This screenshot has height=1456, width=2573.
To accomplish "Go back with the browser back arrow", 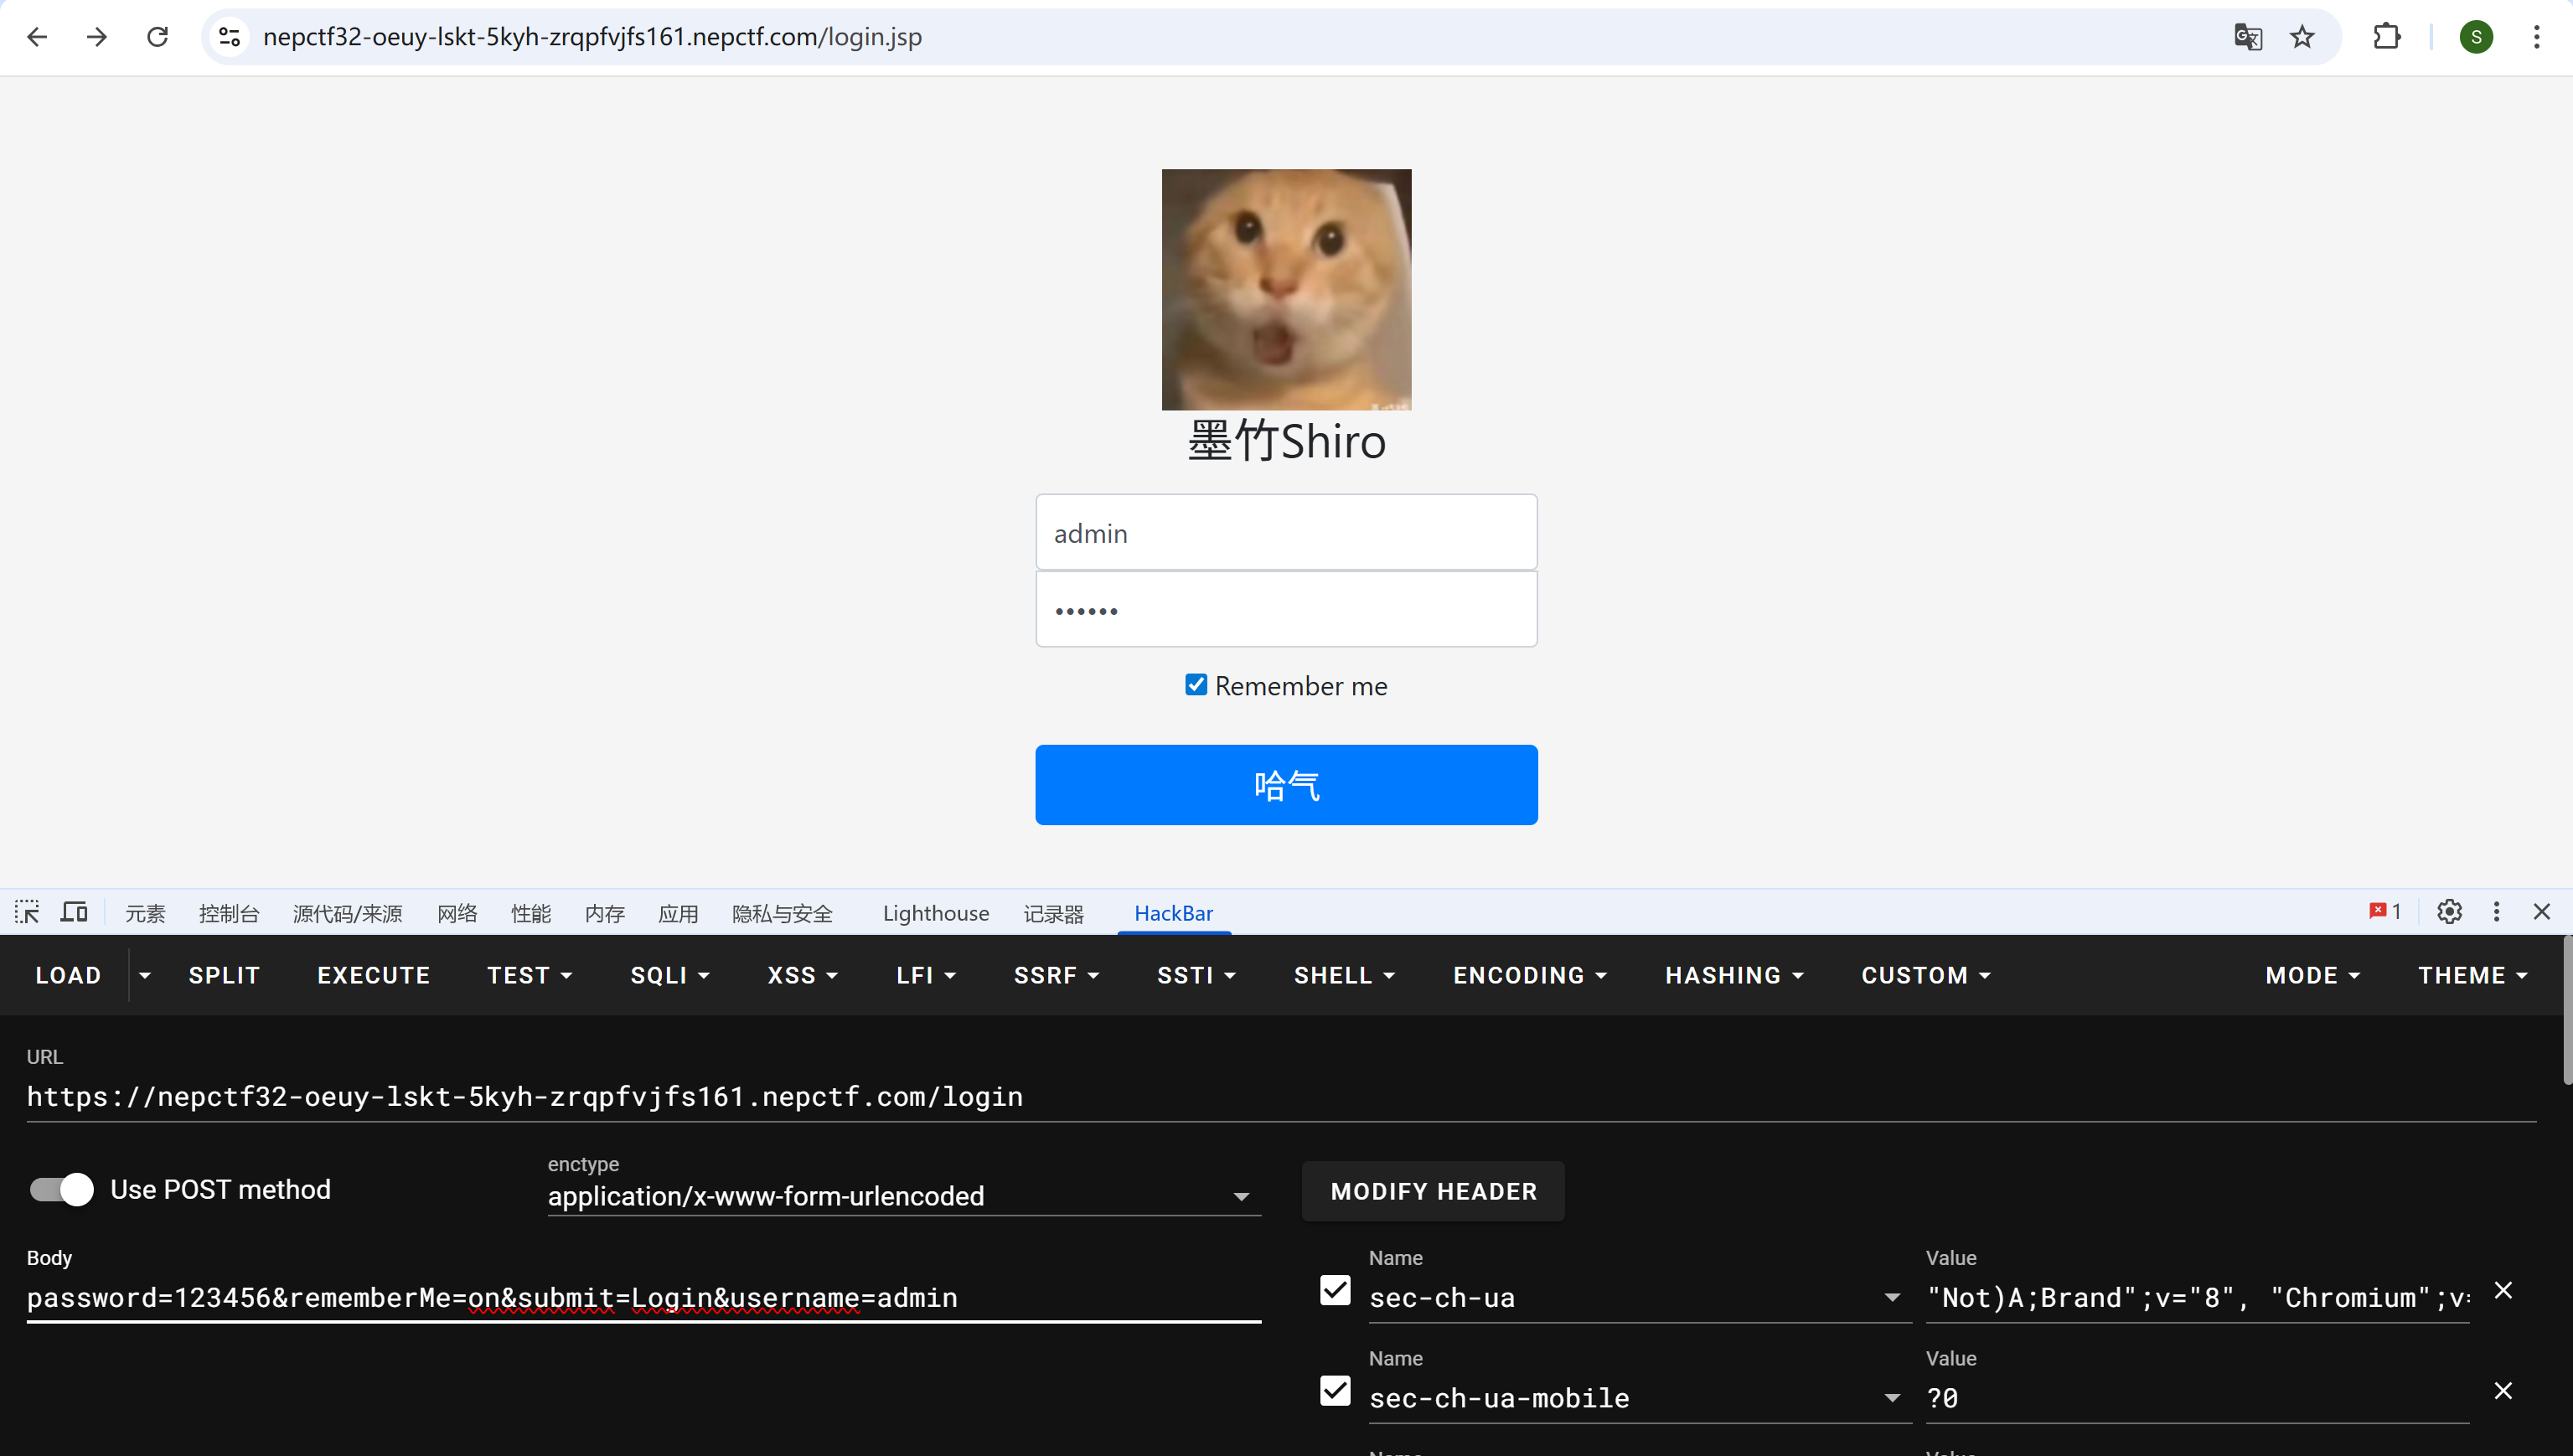I will [x=37, y=37].
